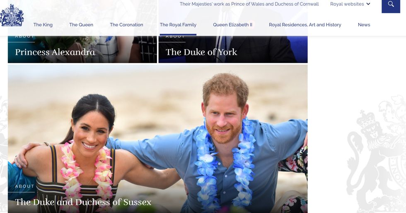
Task: Open Queen Elizabeth II menu item
Action: point(232,25)
